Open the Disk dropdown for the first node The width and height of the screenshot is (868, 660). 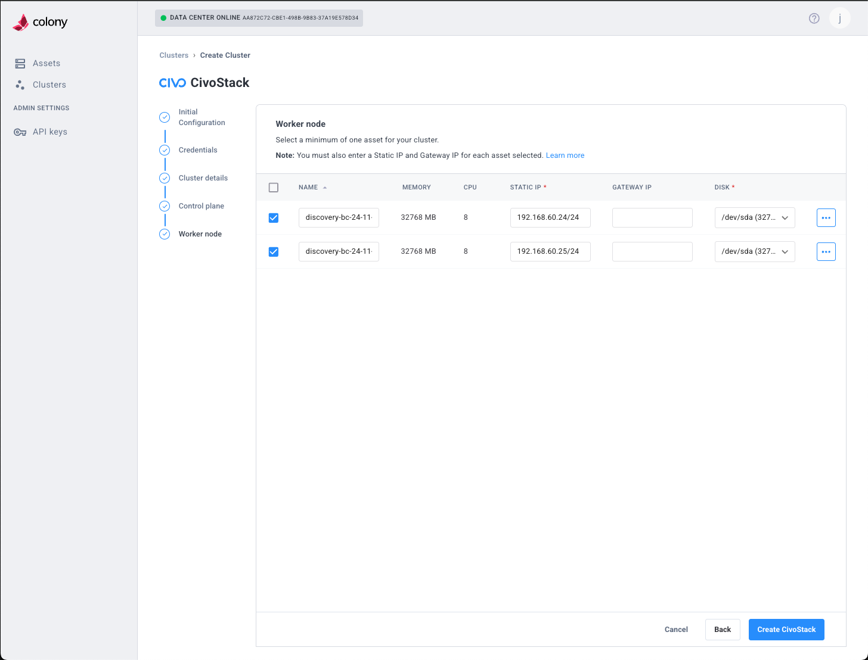755,217
